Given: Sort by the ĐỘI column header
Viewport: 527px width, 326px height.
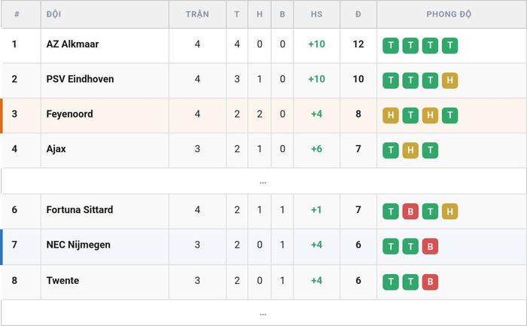Looking at the screenshot, I should point(53,14).
